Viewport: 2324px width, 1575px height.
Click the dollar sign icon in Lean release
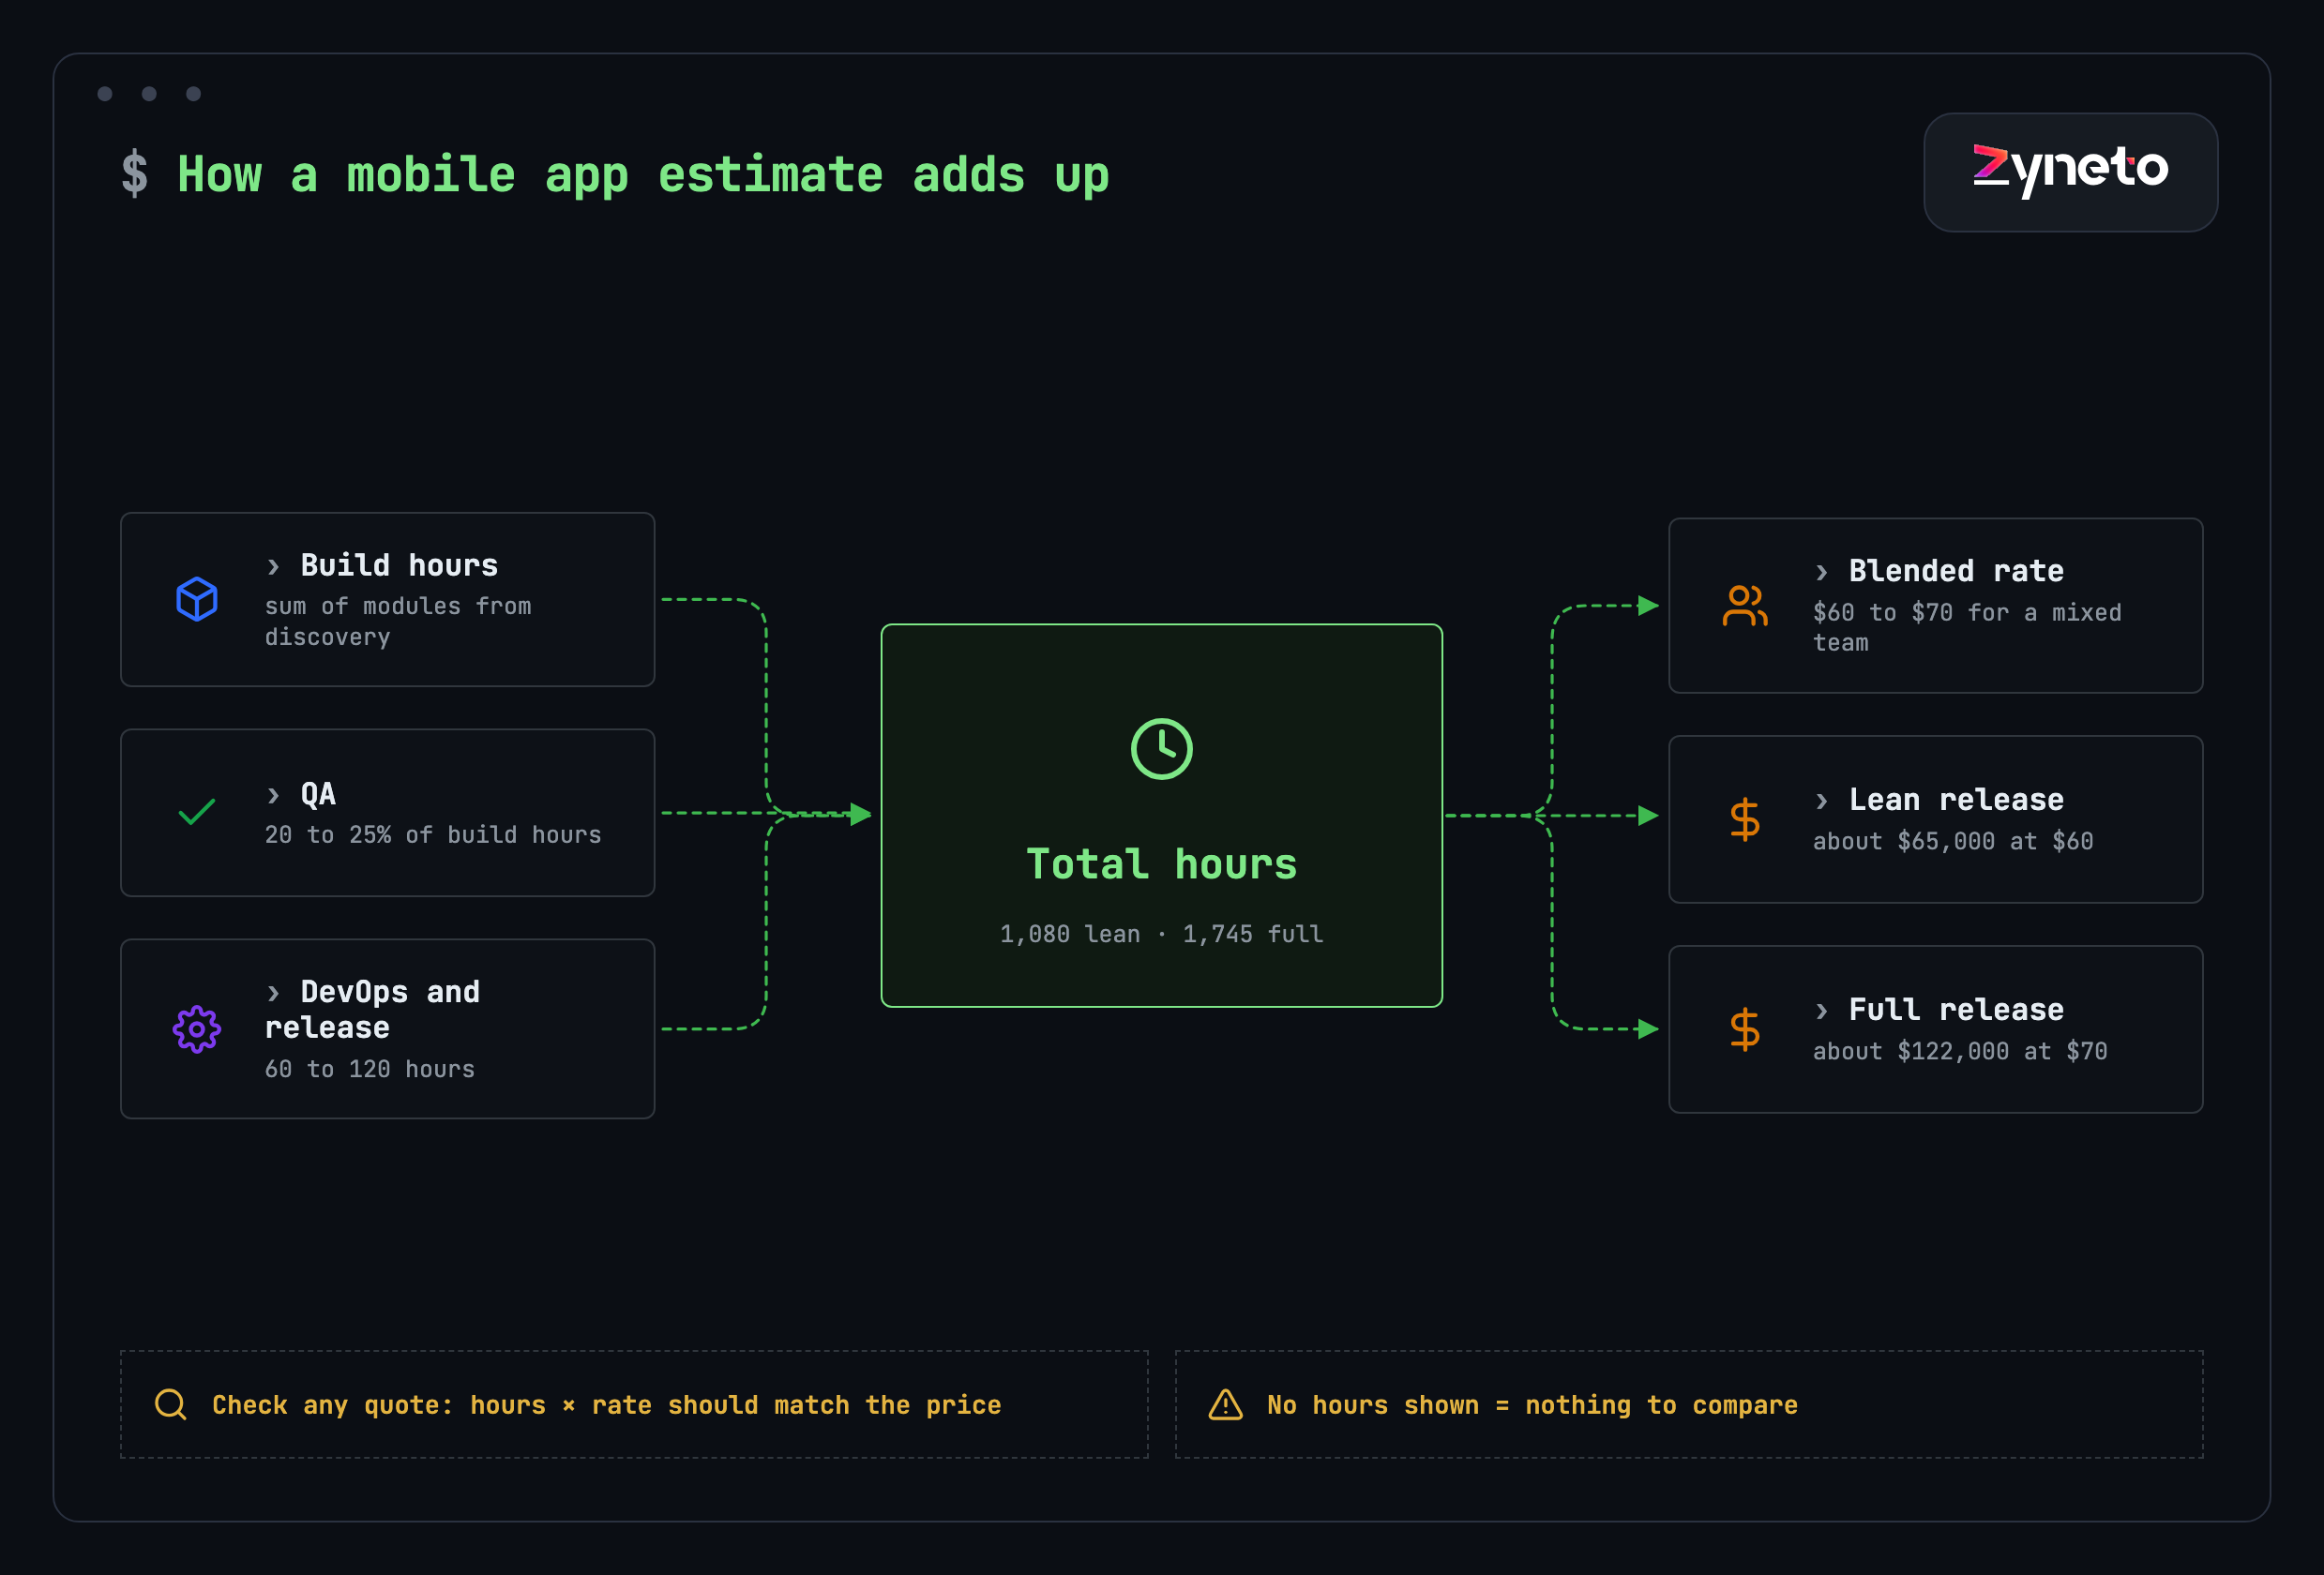(x=1745, y=819)
